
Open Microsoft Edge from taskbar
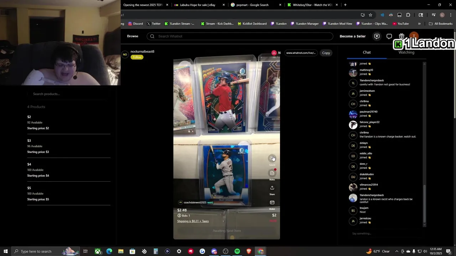(x=109, y=251)
